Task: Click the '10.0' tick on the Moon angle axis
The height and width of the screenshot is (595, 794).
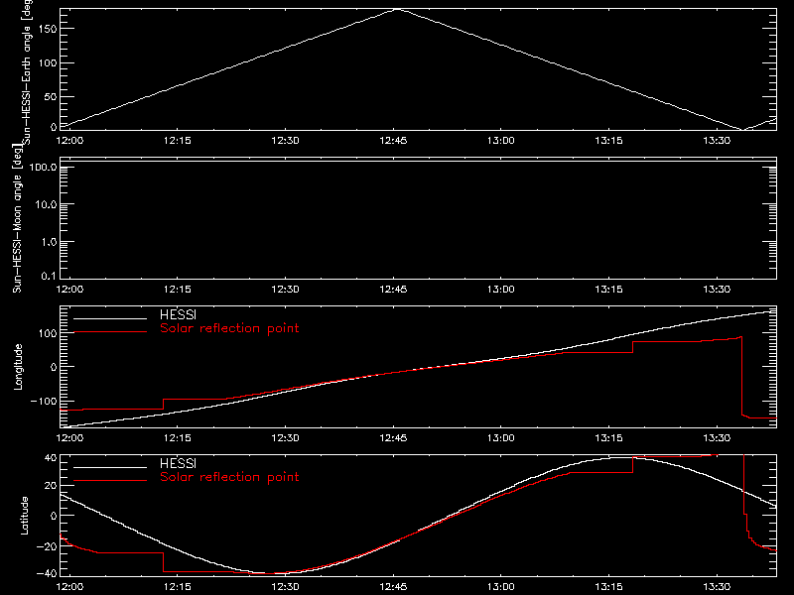Action: [x=46, y=204]
